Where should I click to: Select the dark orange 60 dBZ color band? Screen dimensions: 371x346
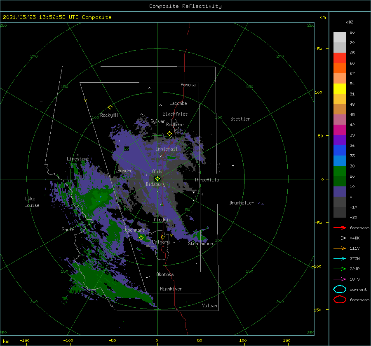(x=340, y=68)
